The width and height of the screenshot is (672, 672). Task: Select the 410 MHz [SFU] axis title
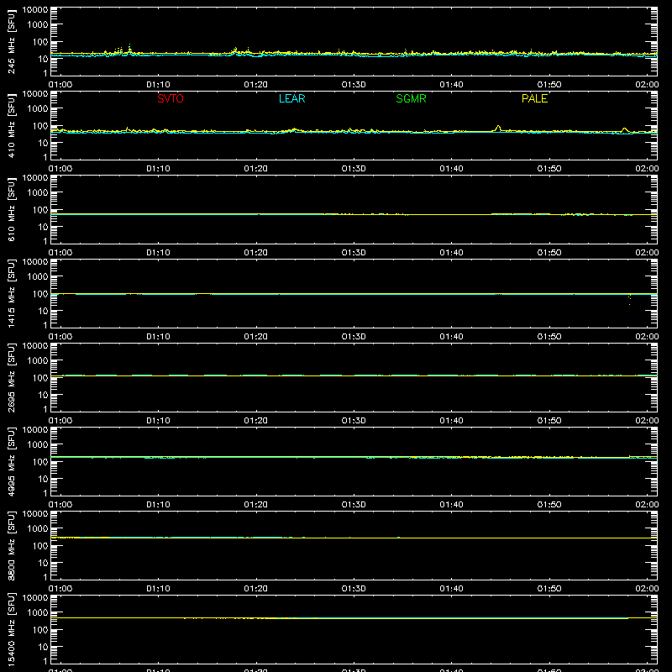11,125
